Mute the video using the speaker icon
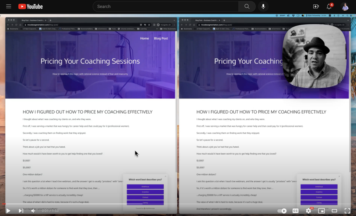The height and width of the screenshot is (216, 356). pyautogui.click(x=33, y=210)
